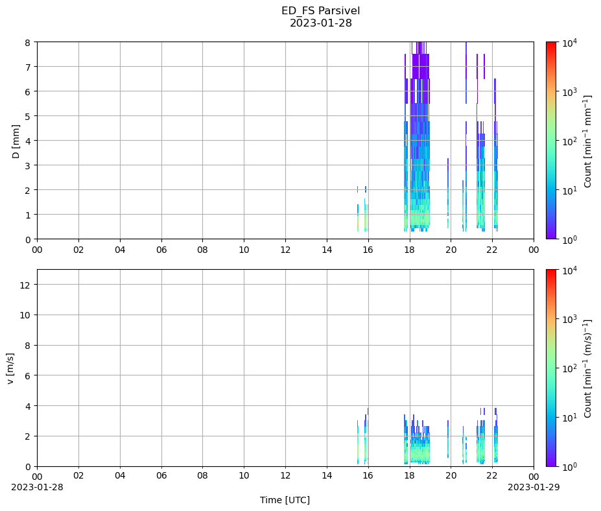Viewport: 601px width, 511px height.
Task: Click the '2023-01-28' date label at bottom left
Action: tap(37, 487)
